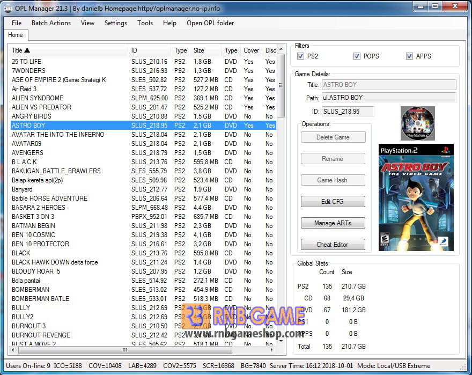Click Mode: Local/USB Extreme status text
The image size is (472, 375).
(394, 366)
